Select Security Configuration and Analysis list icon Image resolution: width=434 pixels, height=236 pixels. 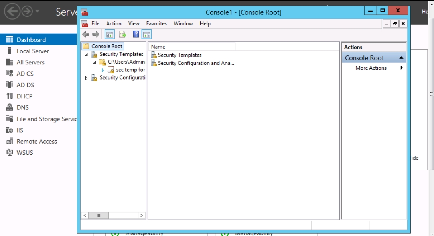click(x=154, y=63)
